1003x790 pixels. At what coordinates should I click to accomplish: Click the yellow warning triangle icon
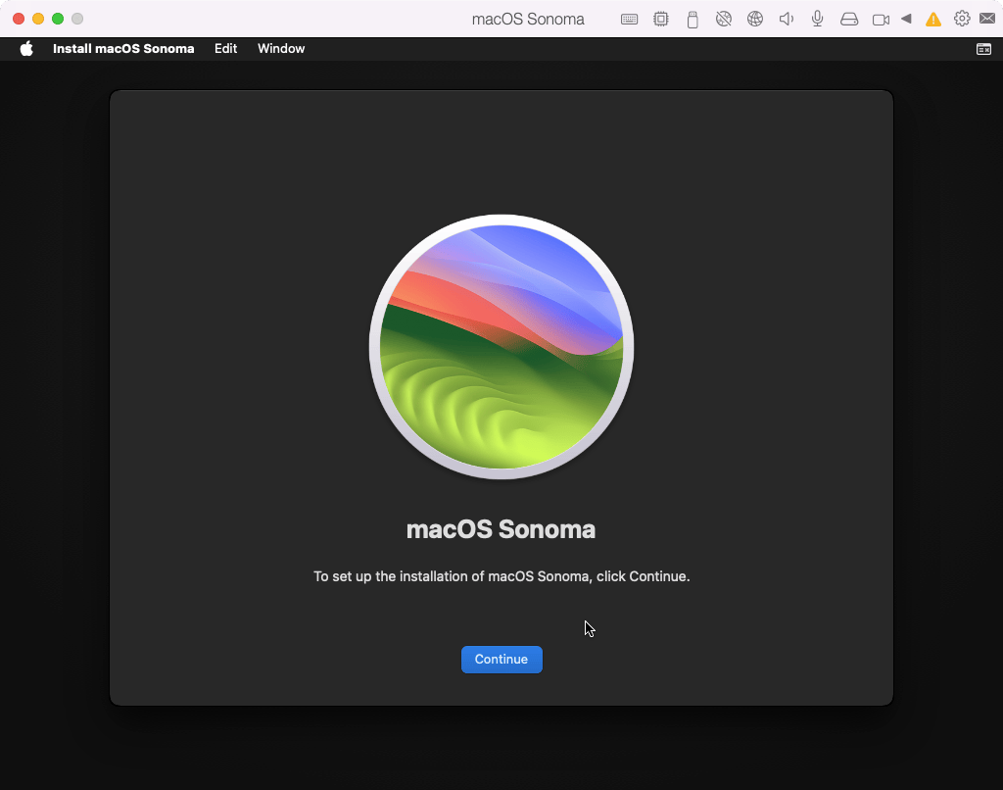pos(933,19)
